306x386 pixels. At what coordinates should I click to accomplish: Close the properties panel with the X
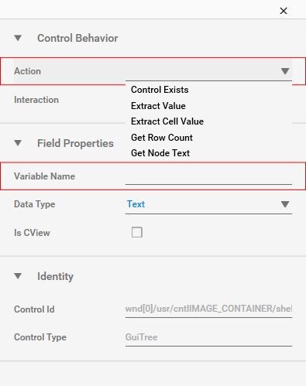pos(284,11)
